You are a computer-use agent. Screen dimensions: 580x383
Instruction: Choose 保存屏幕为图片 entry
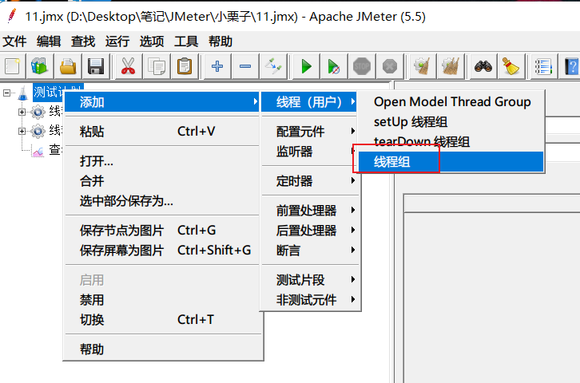click(x=162, y=251)
